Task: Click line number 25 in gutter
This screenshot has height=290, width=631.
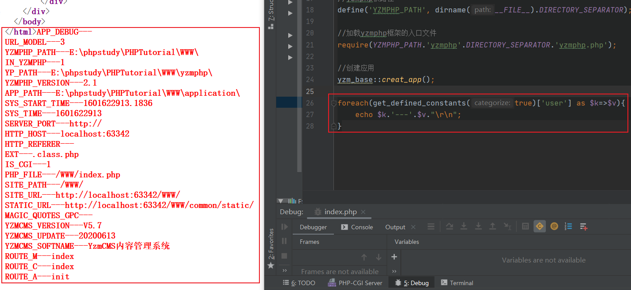Action: tap(310, 91)
